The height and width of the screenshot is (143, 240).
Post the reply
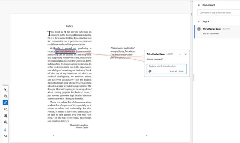(x=181, y=71)
